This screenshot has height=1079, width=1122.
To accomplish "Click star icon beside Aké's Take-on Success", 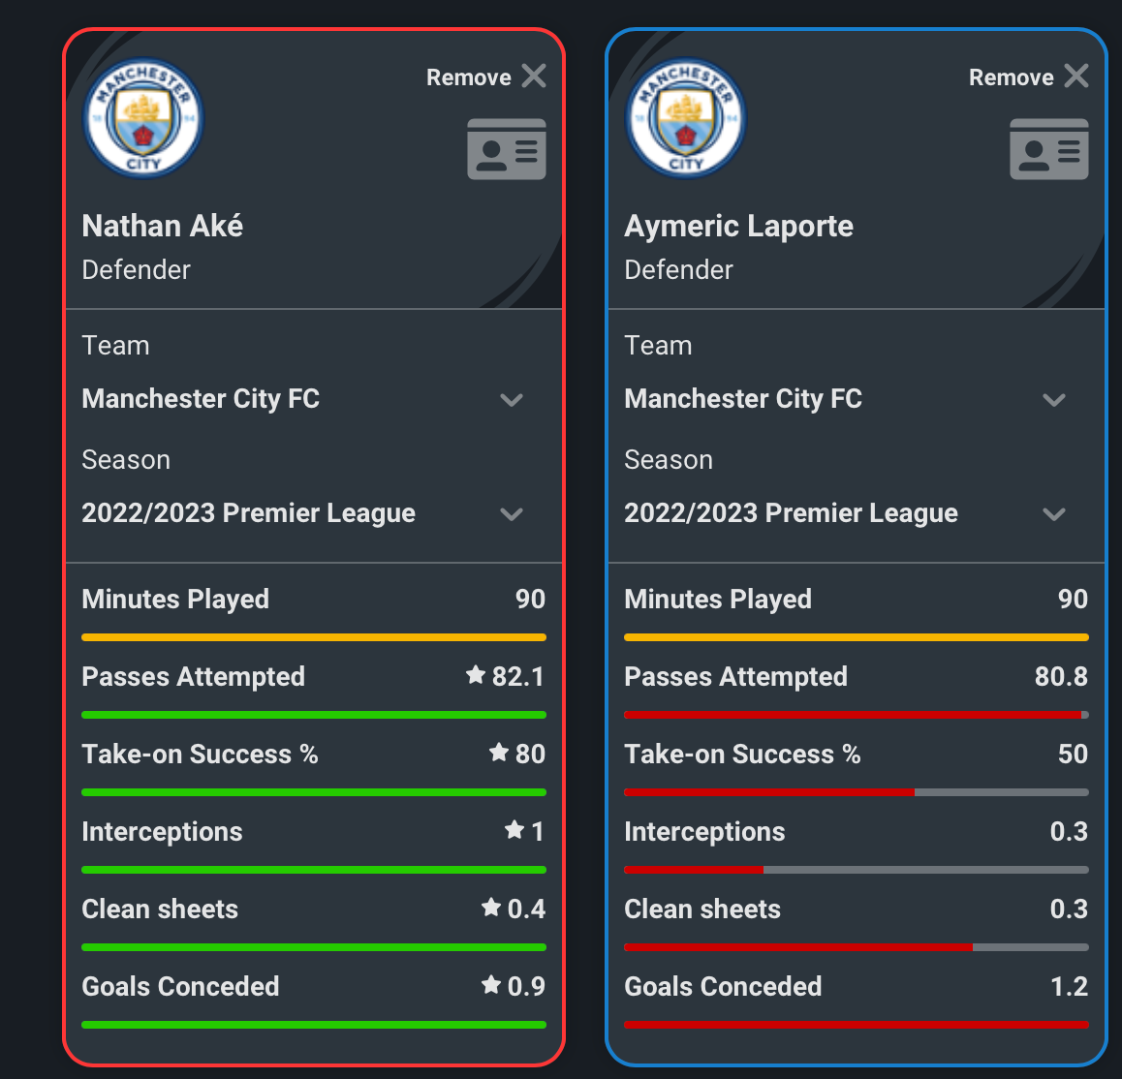I will (499, 752).
